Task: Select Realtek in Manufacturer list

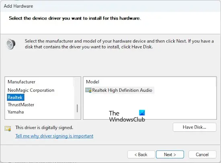Action: pos(16,97)
